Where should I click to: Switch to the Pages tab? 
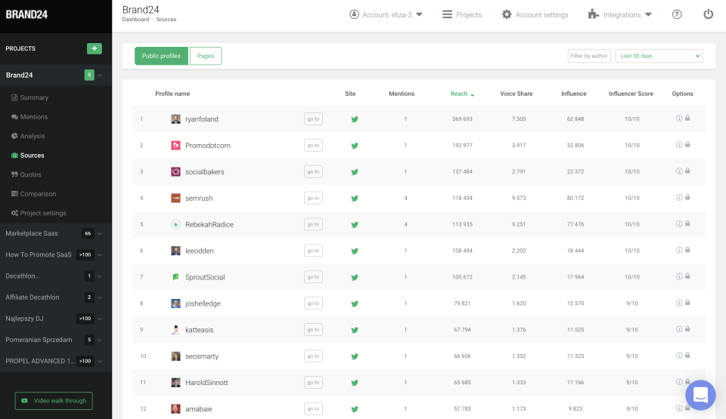pos(206,56)
